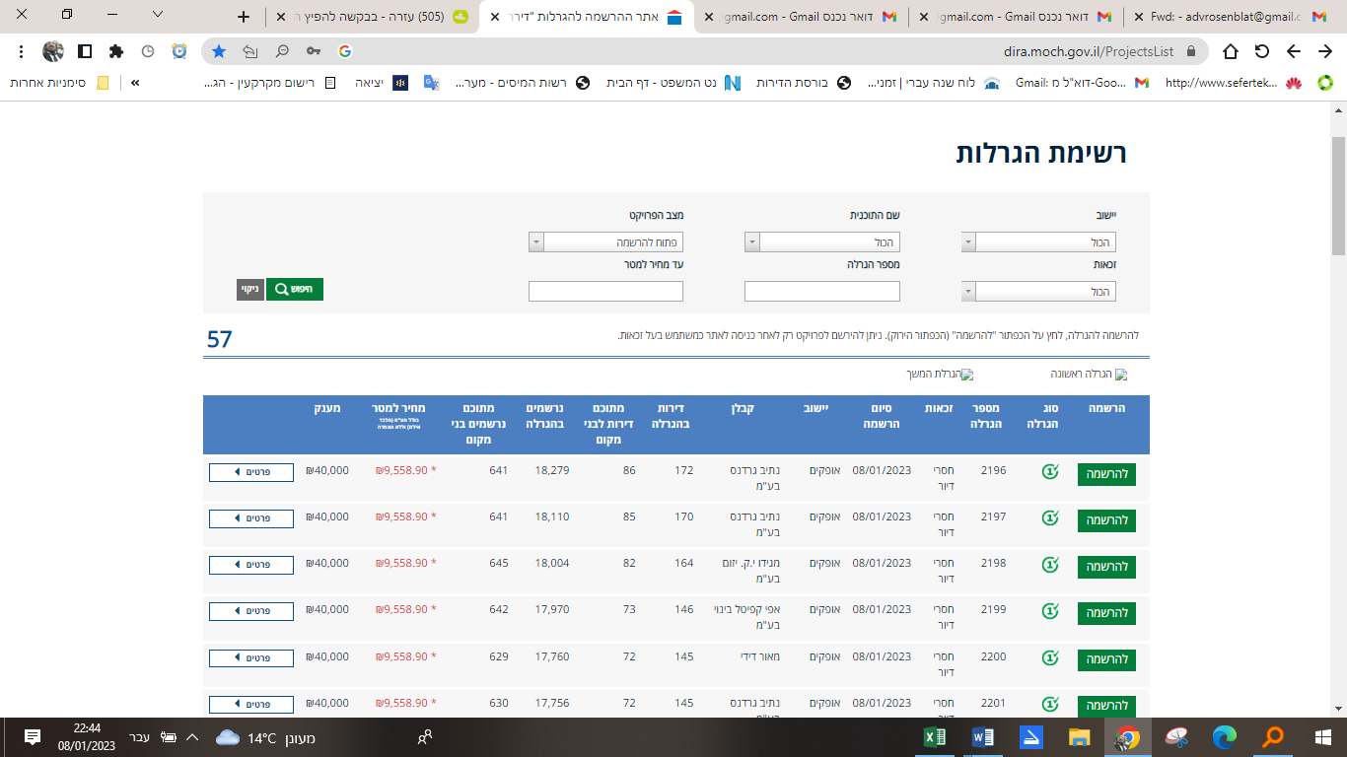Viewport: 1347px width, 757px height.
Task: Open Word from the taskbar
Action: pos(983,737)
